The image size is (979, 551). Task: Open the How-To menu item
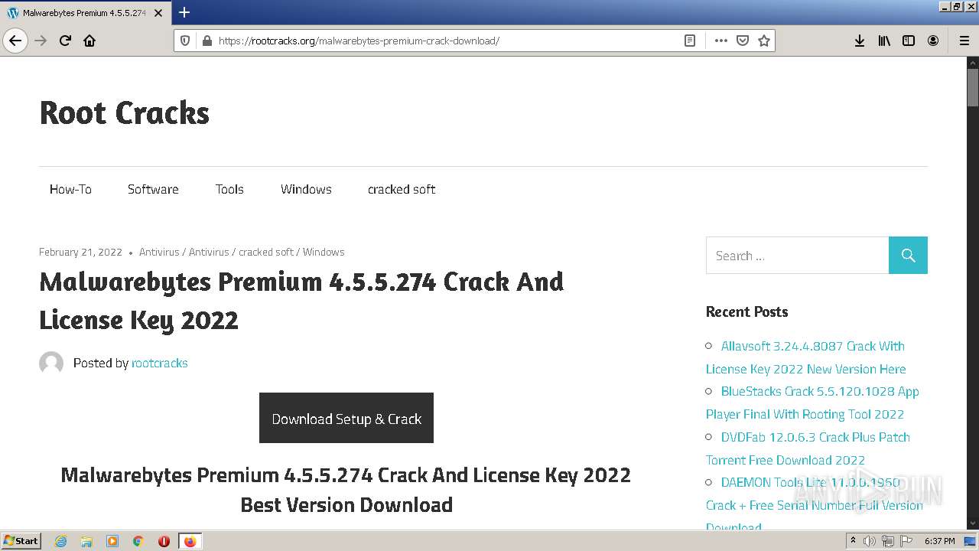pos(70,189)
